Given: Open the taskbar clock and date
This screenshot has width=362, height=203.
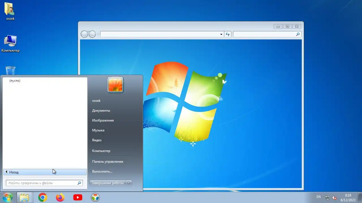Looking at the screenshot, I should point(348,198).
